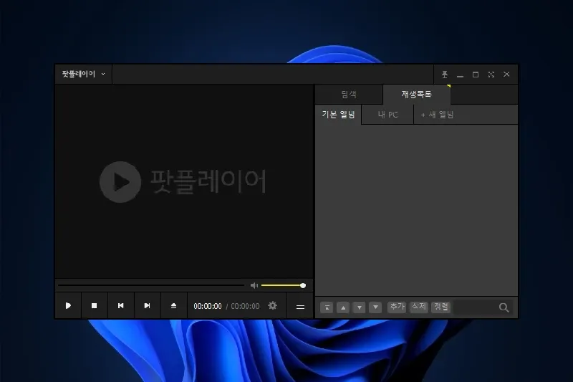Click the 정렬 button to sort playlist
This screenshot has width=573, height=382.
click(x=440, y=307)
